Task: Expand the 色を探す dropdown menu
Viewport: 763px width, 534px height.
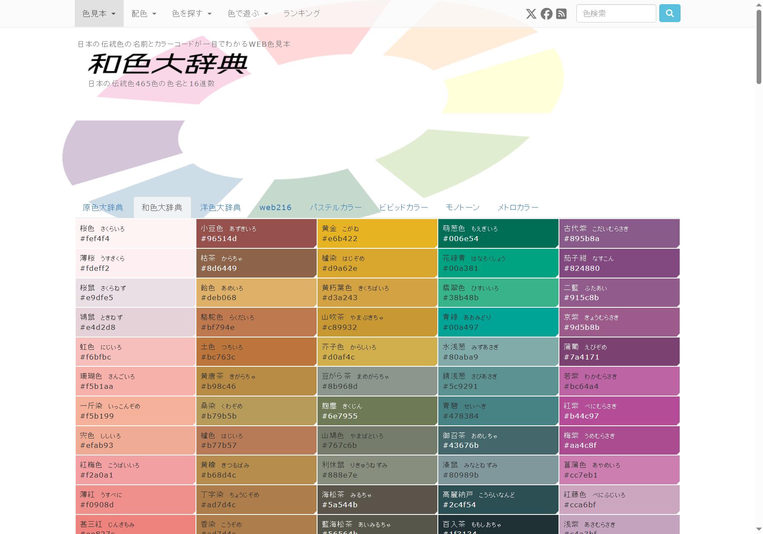Action: (x=192, y=14)
